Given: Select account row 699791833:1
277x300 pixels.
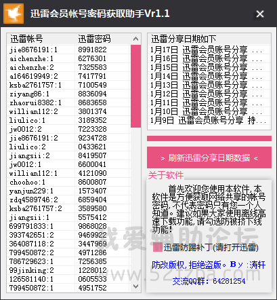Looking at the screenshot, I should tap(69, 226).
